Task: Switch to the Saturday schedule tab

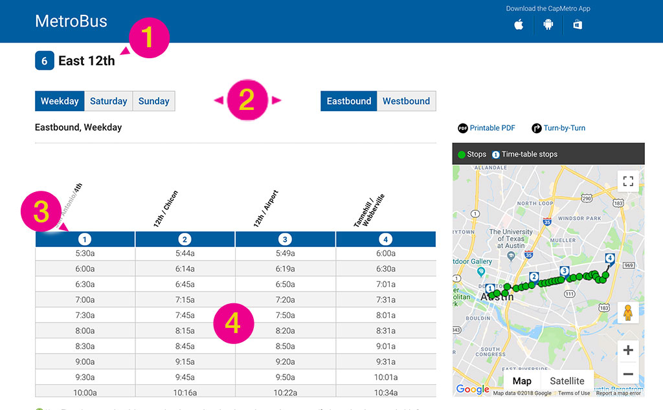Action: coord(109,101)
